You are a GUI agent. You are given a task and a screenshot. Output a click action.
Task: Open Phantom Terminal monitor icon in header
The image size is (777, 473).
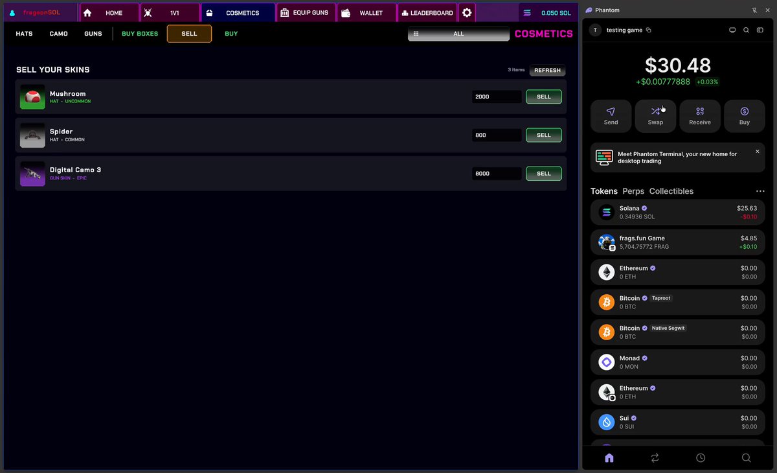click(732, 30)
